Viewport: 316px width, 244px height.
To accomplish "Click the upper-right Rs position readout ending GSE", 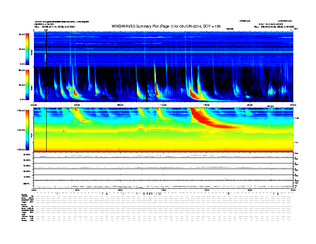I will click(274, 27).
